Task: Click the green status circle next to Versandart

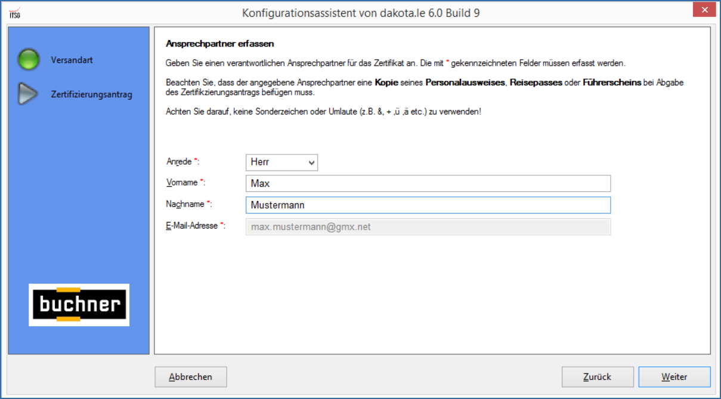Action: pyautogui.click(x=28, y=60)
